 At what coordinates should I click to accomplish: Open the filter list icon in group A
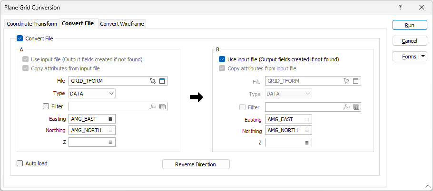(x=163, y=106)
